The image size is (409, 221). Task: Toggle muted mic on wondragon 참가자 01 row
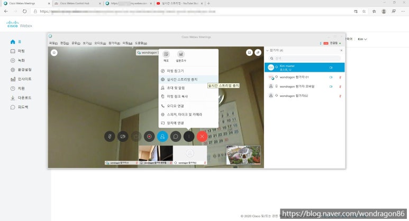tap(340, 77)
